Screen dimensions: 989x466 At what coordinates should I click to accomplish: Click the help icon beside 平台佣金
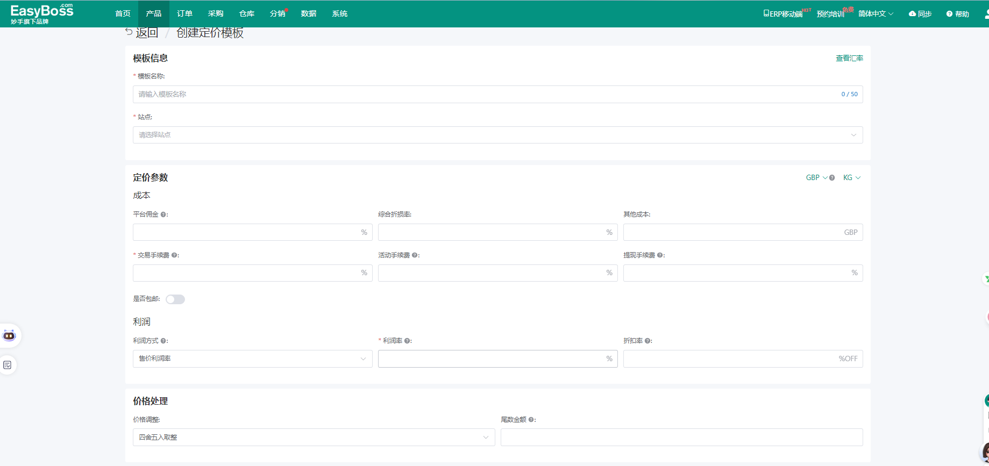click(x=163, y=214)
